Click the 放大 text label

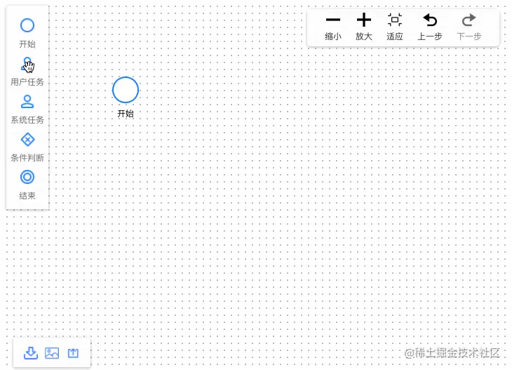[364, 37]
